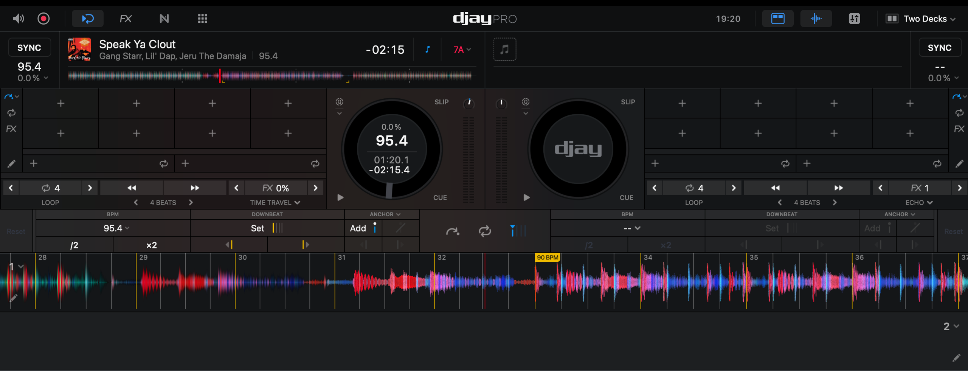
Task: Adjust the right deck gain knob
Action: pyautogui.click(x=501, y=103)
